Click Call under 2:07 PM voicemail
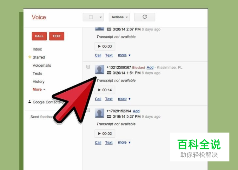This screenshot has height=170, width=238. [98, 55]
